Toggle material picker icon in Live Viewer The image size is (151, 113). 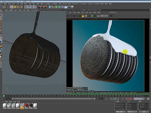point(95,16)
